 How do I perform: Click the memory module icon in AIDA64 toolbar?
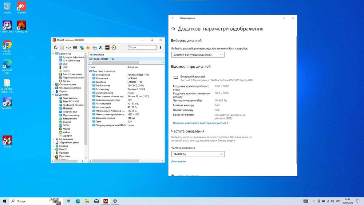(75, 47)
